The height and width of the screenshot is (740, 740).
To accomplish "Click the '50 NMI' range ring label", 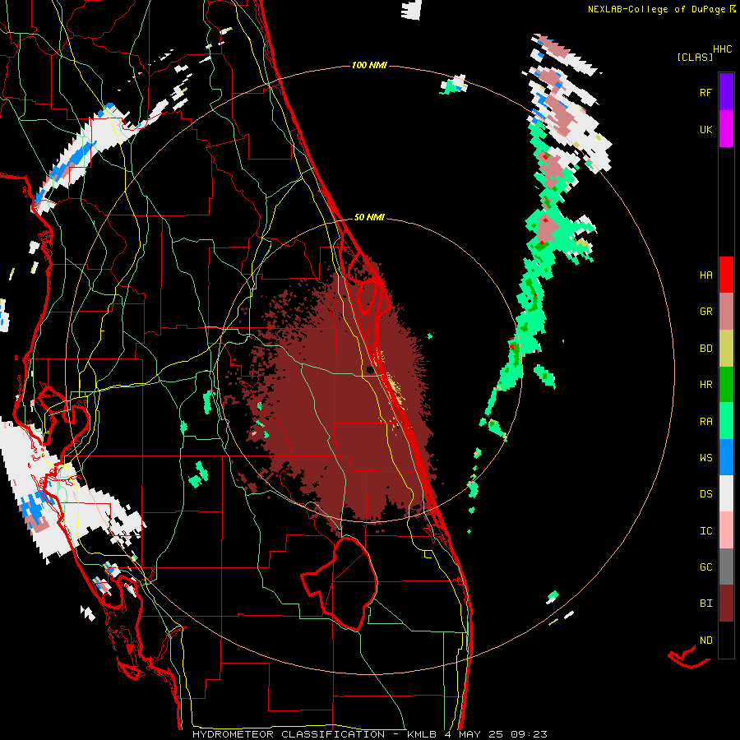I will click(369, 217).
